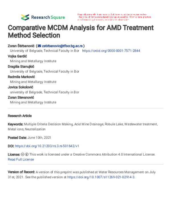
Task: Click the Creative Commons CC icon
Action: pos(23,154)
